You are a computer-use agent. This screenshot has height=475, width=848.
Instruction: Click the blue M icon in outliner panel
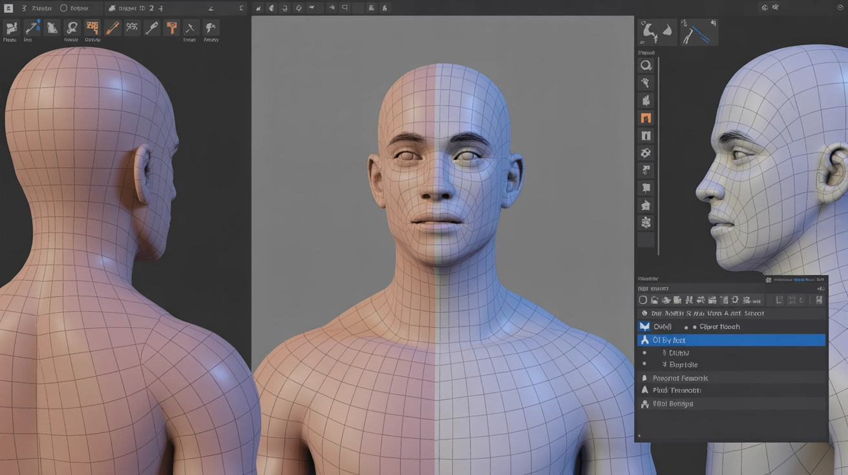pos(644,327)
